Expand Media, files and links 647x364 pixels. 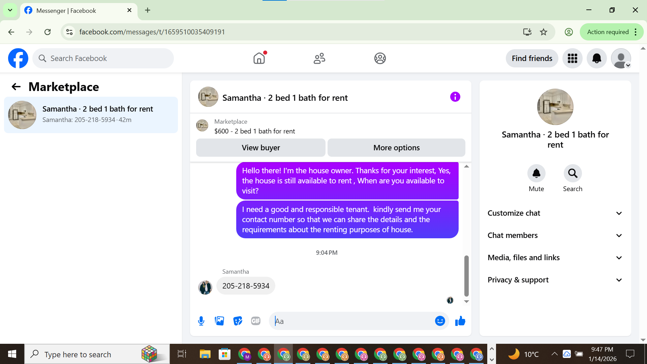(x=555, y=257)
